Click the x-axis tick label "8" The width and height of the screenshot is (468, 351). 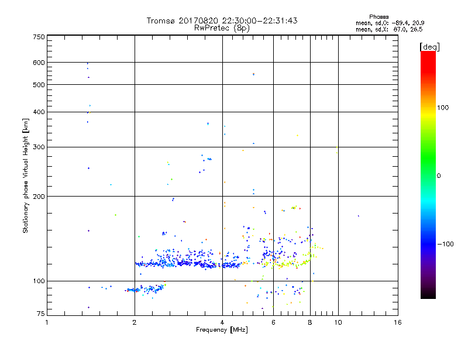[x=310, y=322]
